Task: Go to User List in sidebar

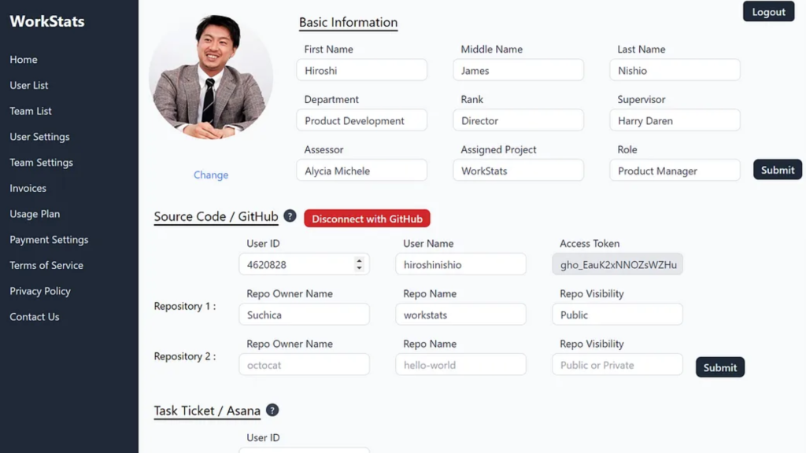Action: coord(29,86)
